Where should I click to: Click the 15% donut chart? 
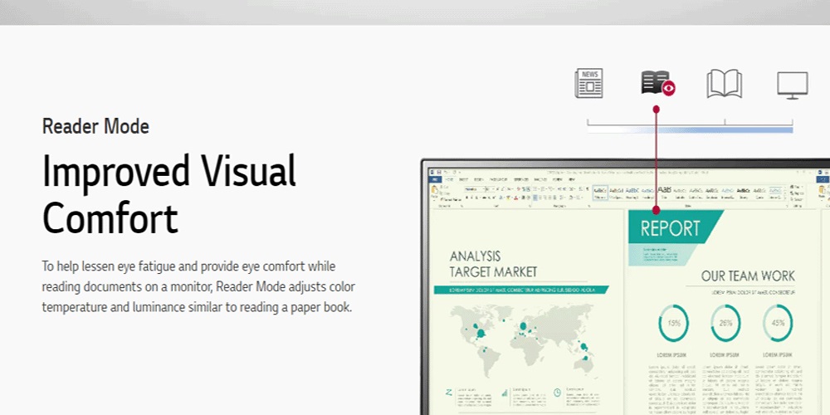(x=674, y=323)
